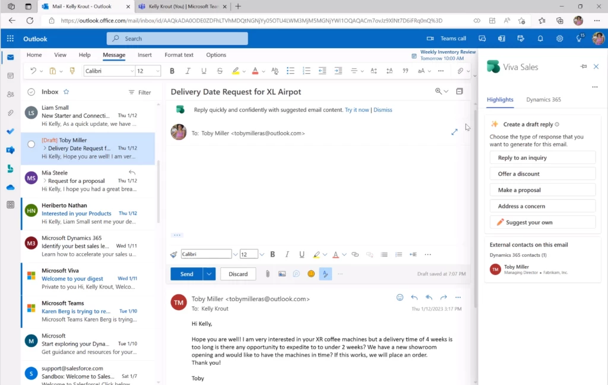Click the attach file paperclip beside Discard
Screen dimensions: 608x385
[x=268, y=274]
